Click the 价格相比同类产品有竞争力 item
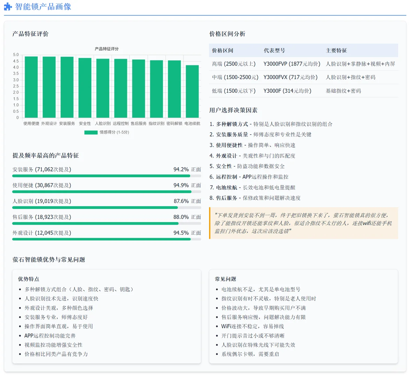This screenshot has width=410, height=376. coord(56,354)
